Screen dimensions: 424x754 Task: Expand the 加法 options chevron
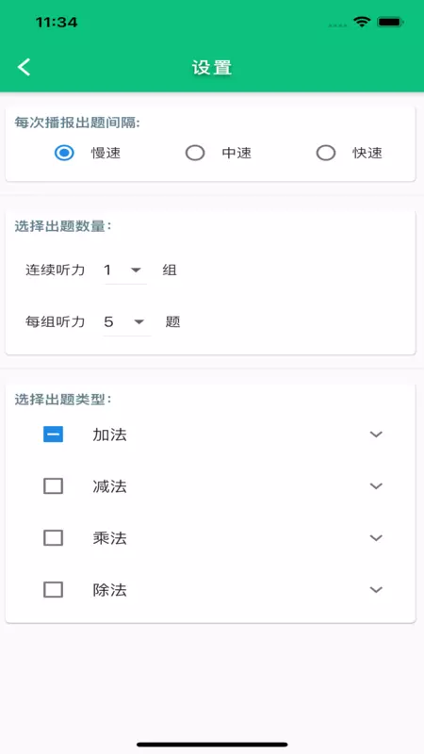(x=376, y=434)
